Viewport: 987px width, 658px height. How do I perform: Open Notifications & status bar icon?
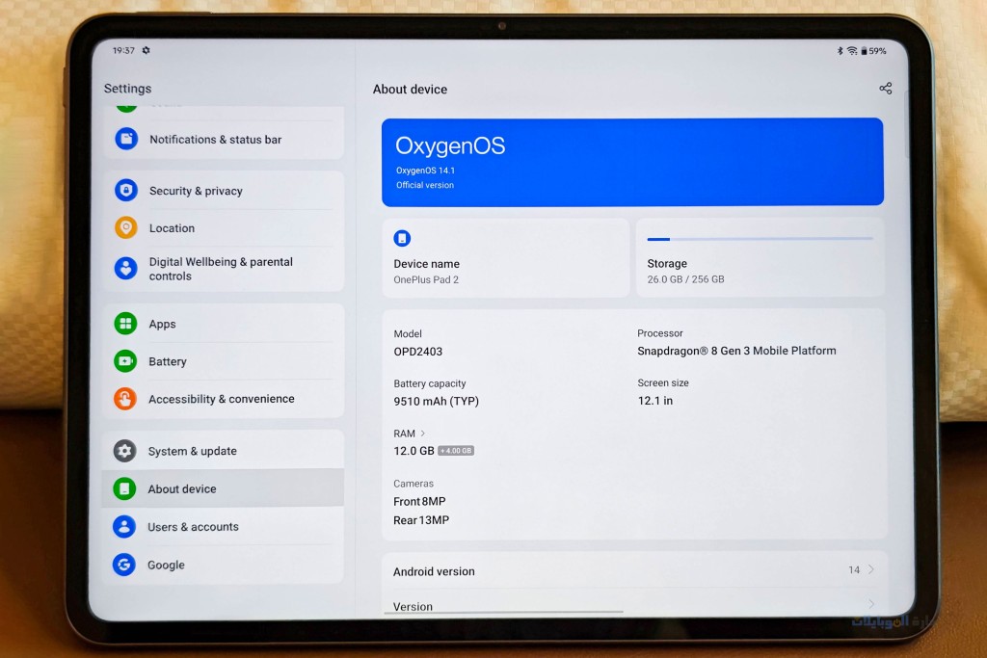click(126, 139)
